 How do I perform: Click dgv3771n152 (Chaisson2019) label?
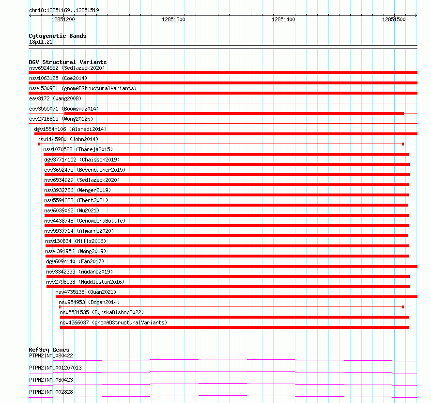click(82, 160)
